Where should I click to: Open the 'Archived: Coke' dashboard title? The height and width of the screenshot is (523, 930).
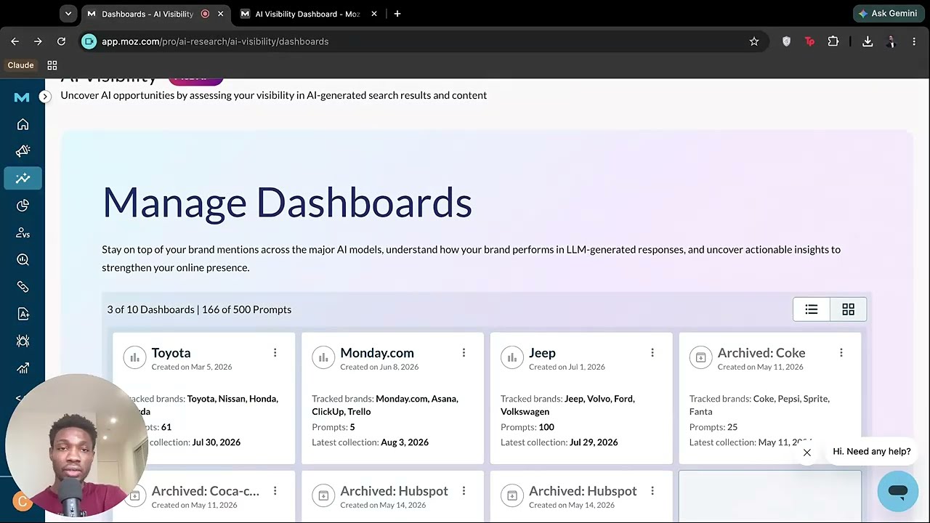pos(761,353)
